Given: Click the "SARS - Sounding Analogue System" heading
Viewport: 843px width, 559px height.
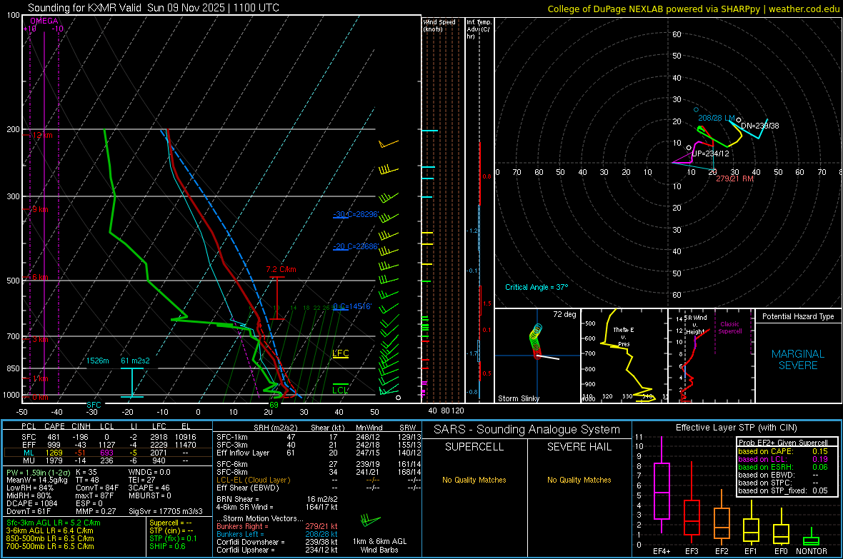Looking at the screenshot, I should click(x=527, y=430).
